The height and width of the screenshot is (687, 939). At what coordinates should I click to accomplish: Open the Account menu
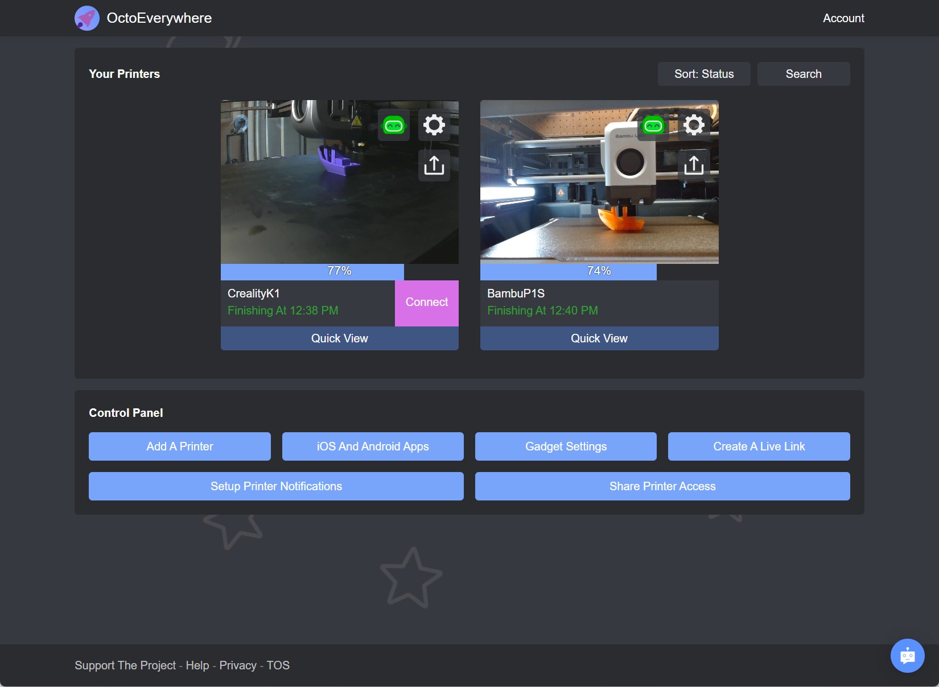(843, 18)
